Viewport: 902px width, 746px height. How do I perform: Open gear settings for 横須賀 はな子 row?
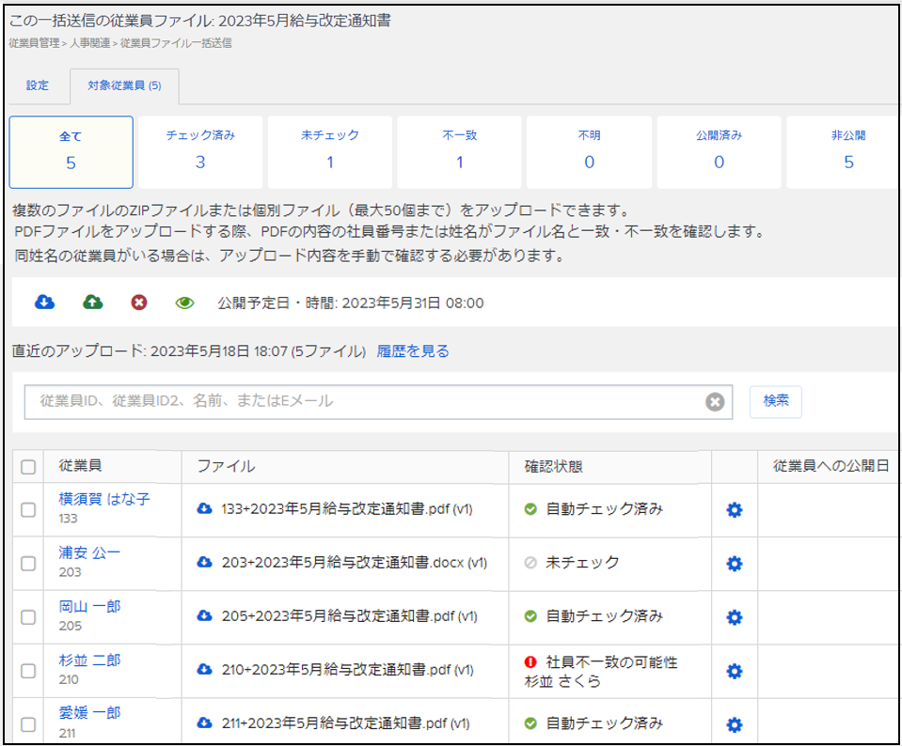click(735, 510)
